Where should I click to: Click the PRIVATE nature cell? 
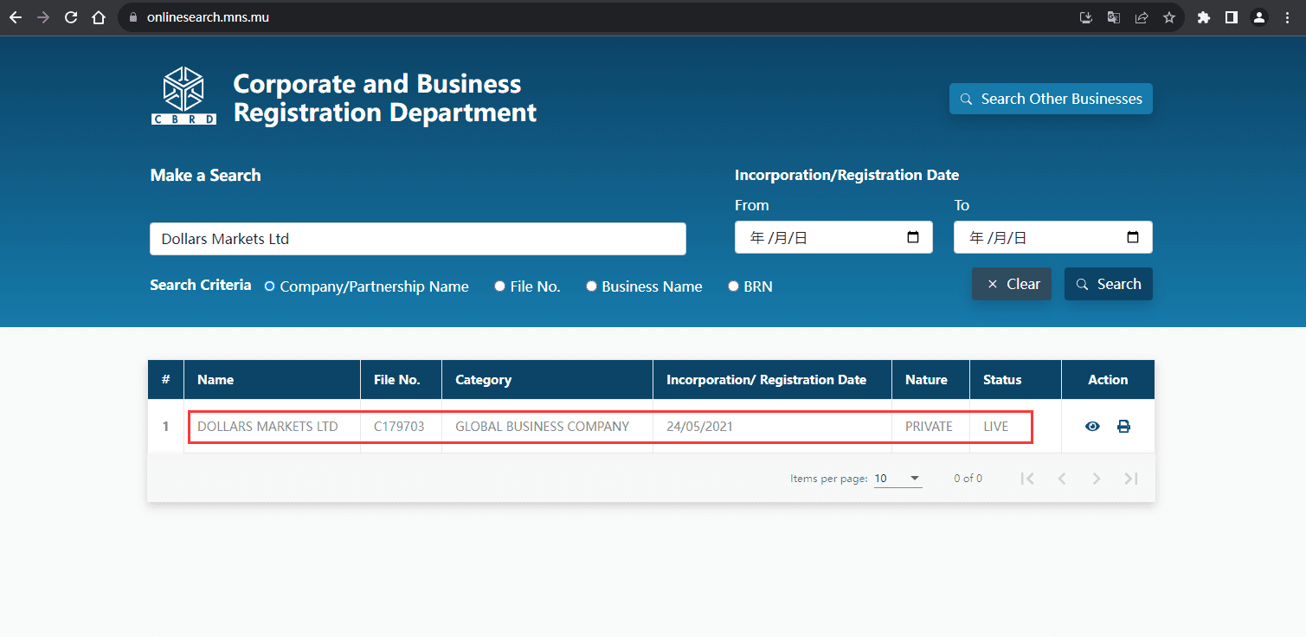[929, 427]
